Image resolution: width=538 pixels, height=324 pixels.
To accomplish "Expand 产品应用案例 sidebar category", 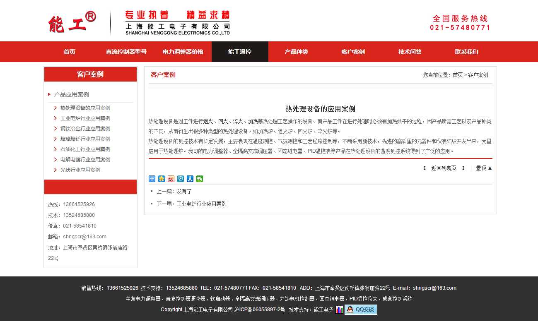I will [71, 94].
